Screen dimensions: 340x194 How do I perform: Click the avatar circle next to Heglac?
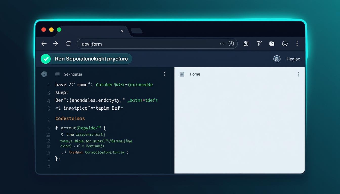tap(277, 59)
